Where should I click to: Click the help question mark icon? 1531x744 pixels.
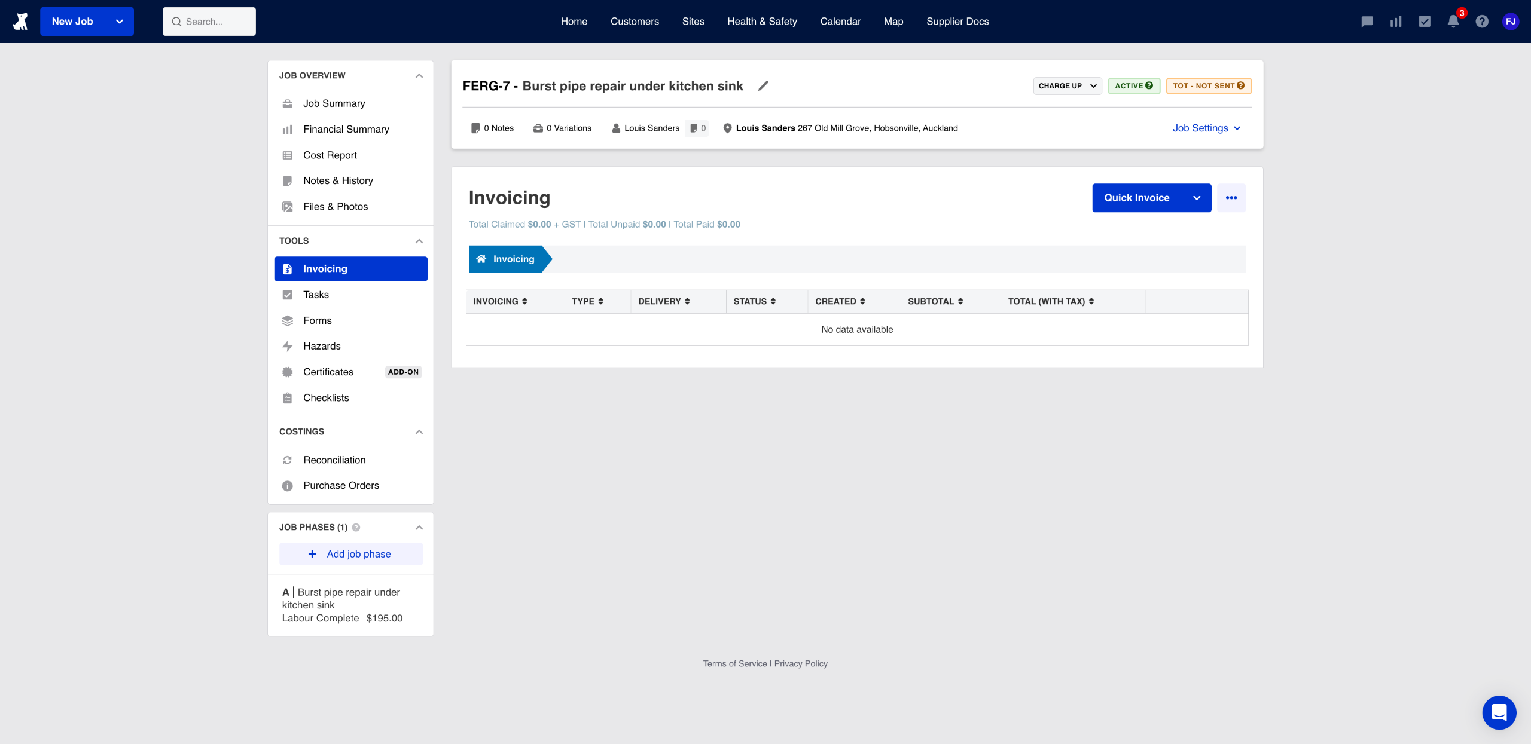tap(1482, 22)
